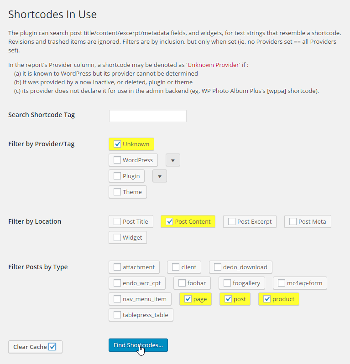Uncheck the product post type
This screenshot has width=350, height=364.
point(267,299)
